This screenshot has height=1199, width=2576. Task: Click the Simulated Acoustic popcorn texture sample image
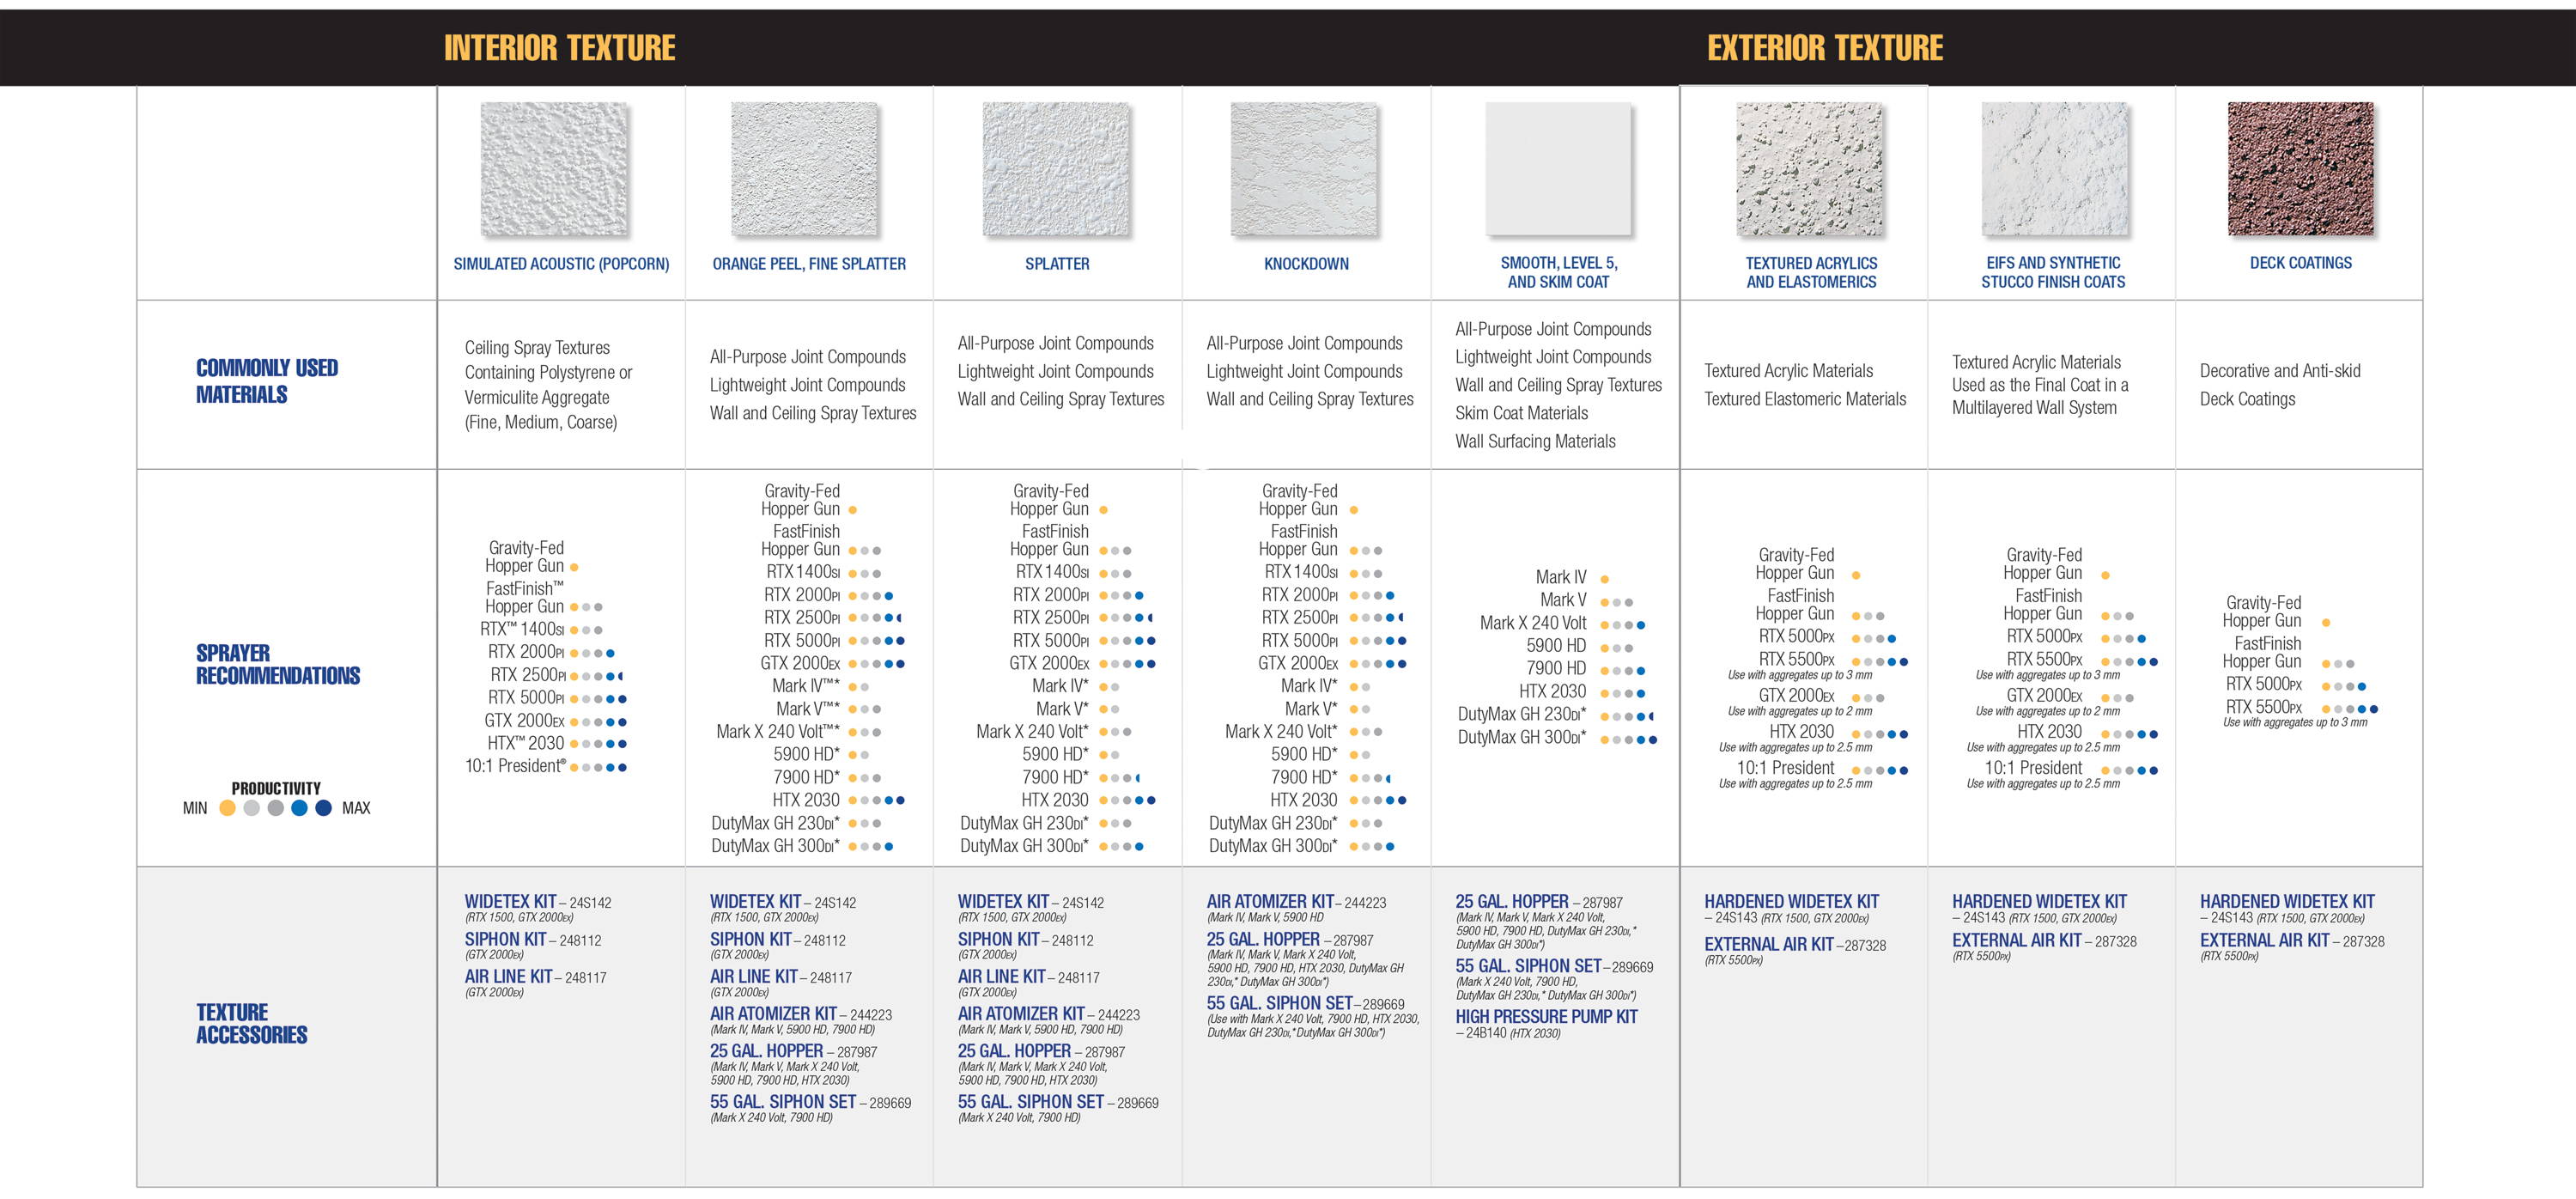pos(553,169)
